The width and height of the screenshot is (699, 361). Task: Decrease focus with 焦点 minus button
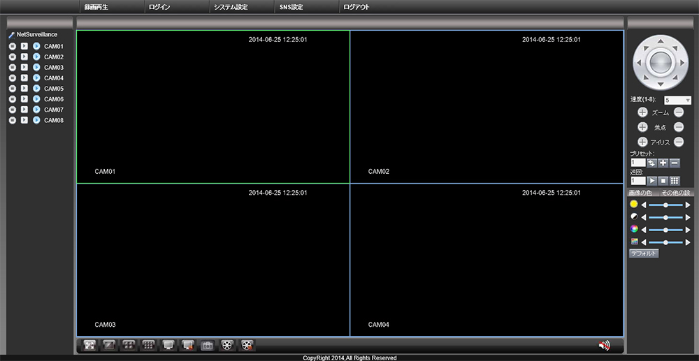tap(679, 127)
